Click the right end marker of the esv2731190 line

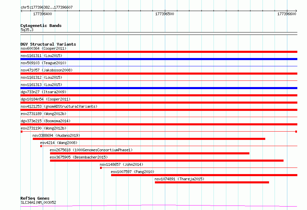coord(296,132)
